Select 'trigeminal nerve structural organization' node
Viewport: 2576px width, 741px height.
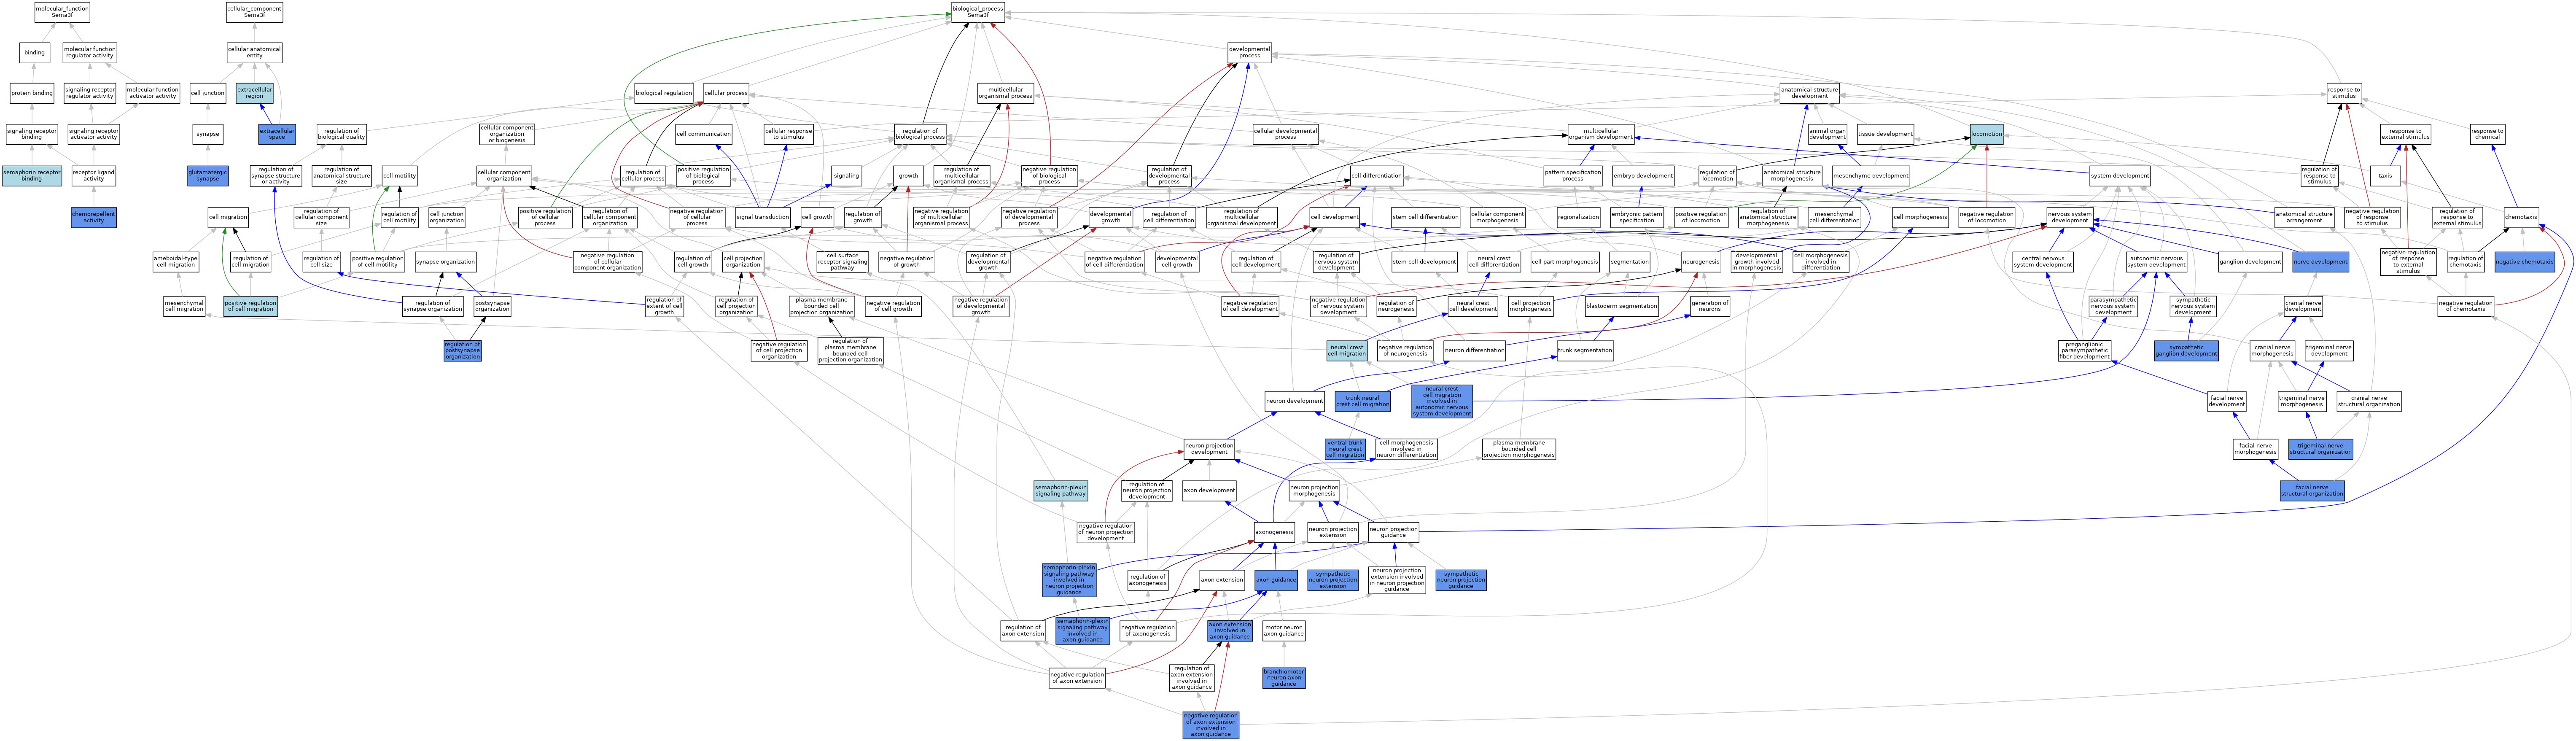pyautogui.click(x=2320, y=449)
